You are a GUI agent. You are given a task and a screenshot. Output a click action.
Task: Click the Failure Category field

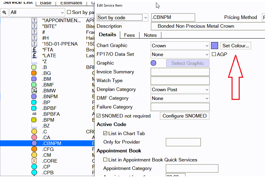(x=180, y=107)
